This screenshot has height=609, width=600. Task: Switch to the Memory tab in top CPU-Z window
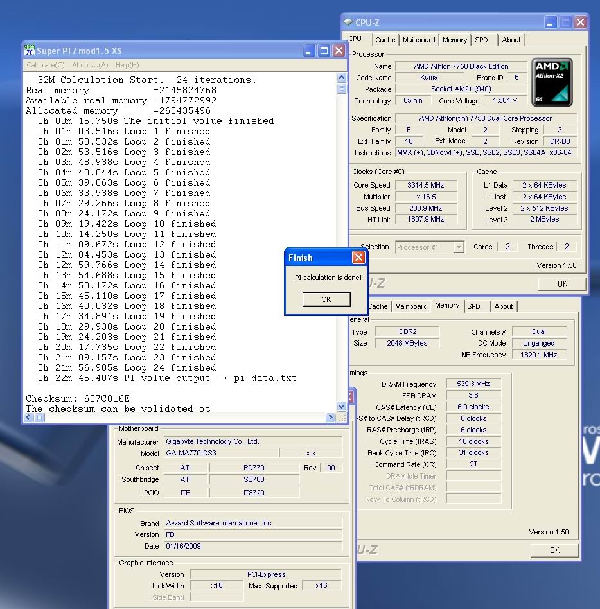(454, 40)
